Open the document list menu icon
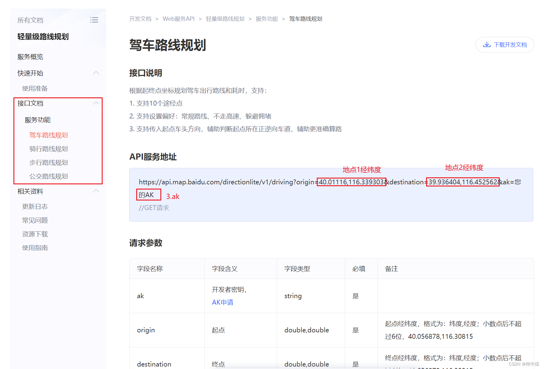 point(94,20)
